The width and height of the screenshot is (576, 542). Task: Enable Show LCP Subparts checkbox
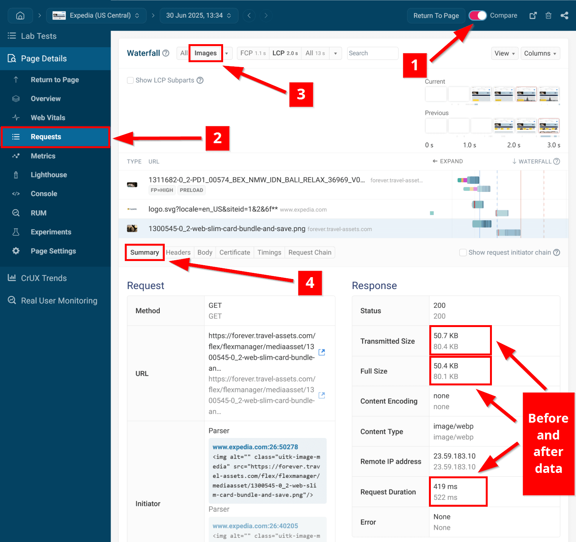point(130,80)
